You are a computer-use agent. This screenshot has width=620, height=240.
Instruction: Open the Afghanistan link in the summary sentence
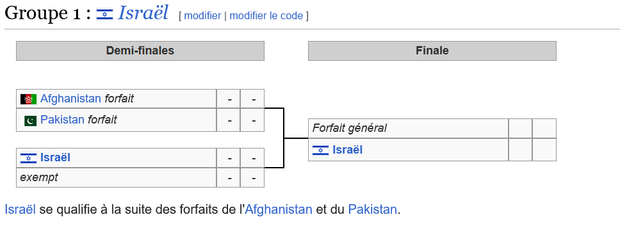click(279, 209)
